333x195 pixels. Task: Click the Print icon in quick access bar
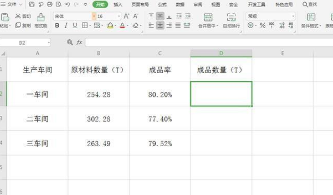[49, 4]
